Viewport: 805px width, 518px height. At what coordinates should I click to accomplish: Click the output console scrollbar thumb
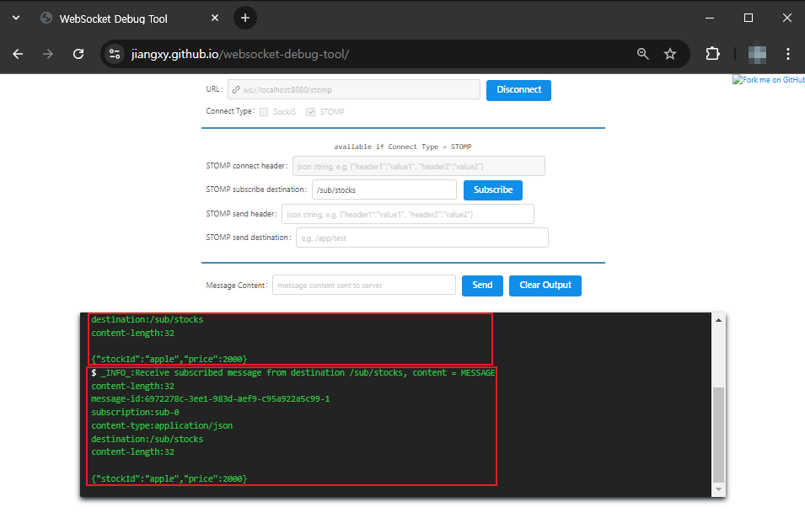click(718, 435)
